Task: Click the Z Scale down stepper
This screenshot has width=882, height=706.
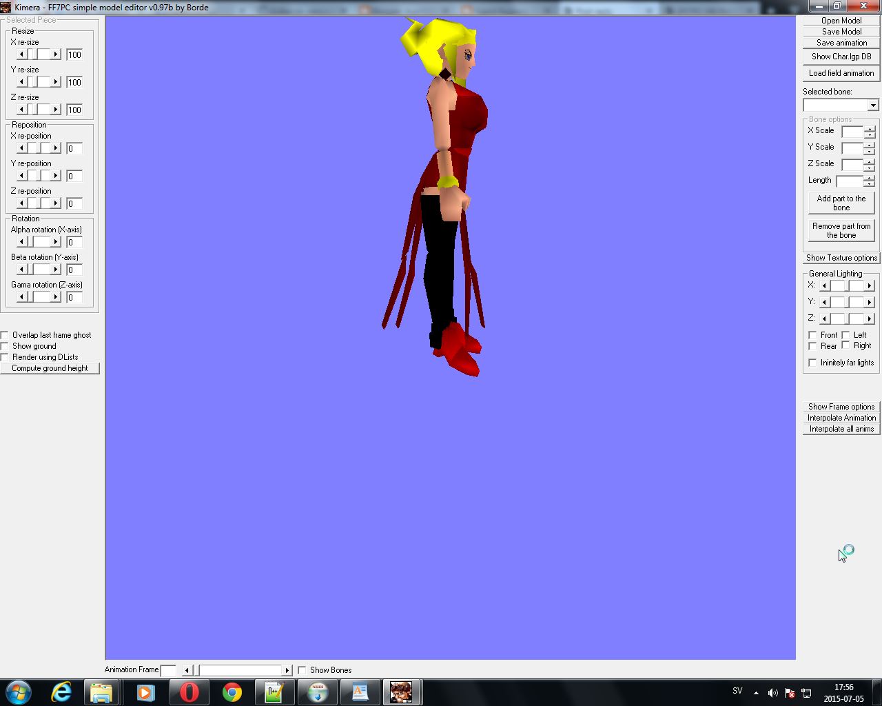Action: coord(870,168)
